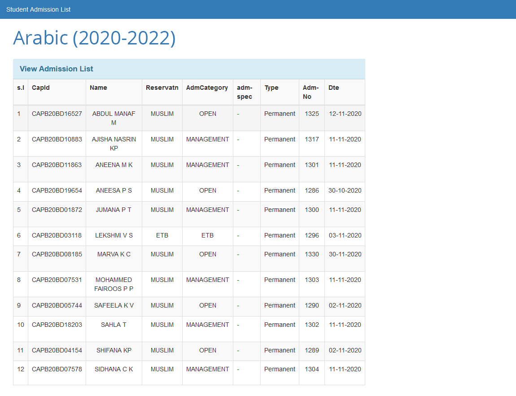516x396 pixels.
Task: Click the date 30-11-2020
Action: click(345, 254)
